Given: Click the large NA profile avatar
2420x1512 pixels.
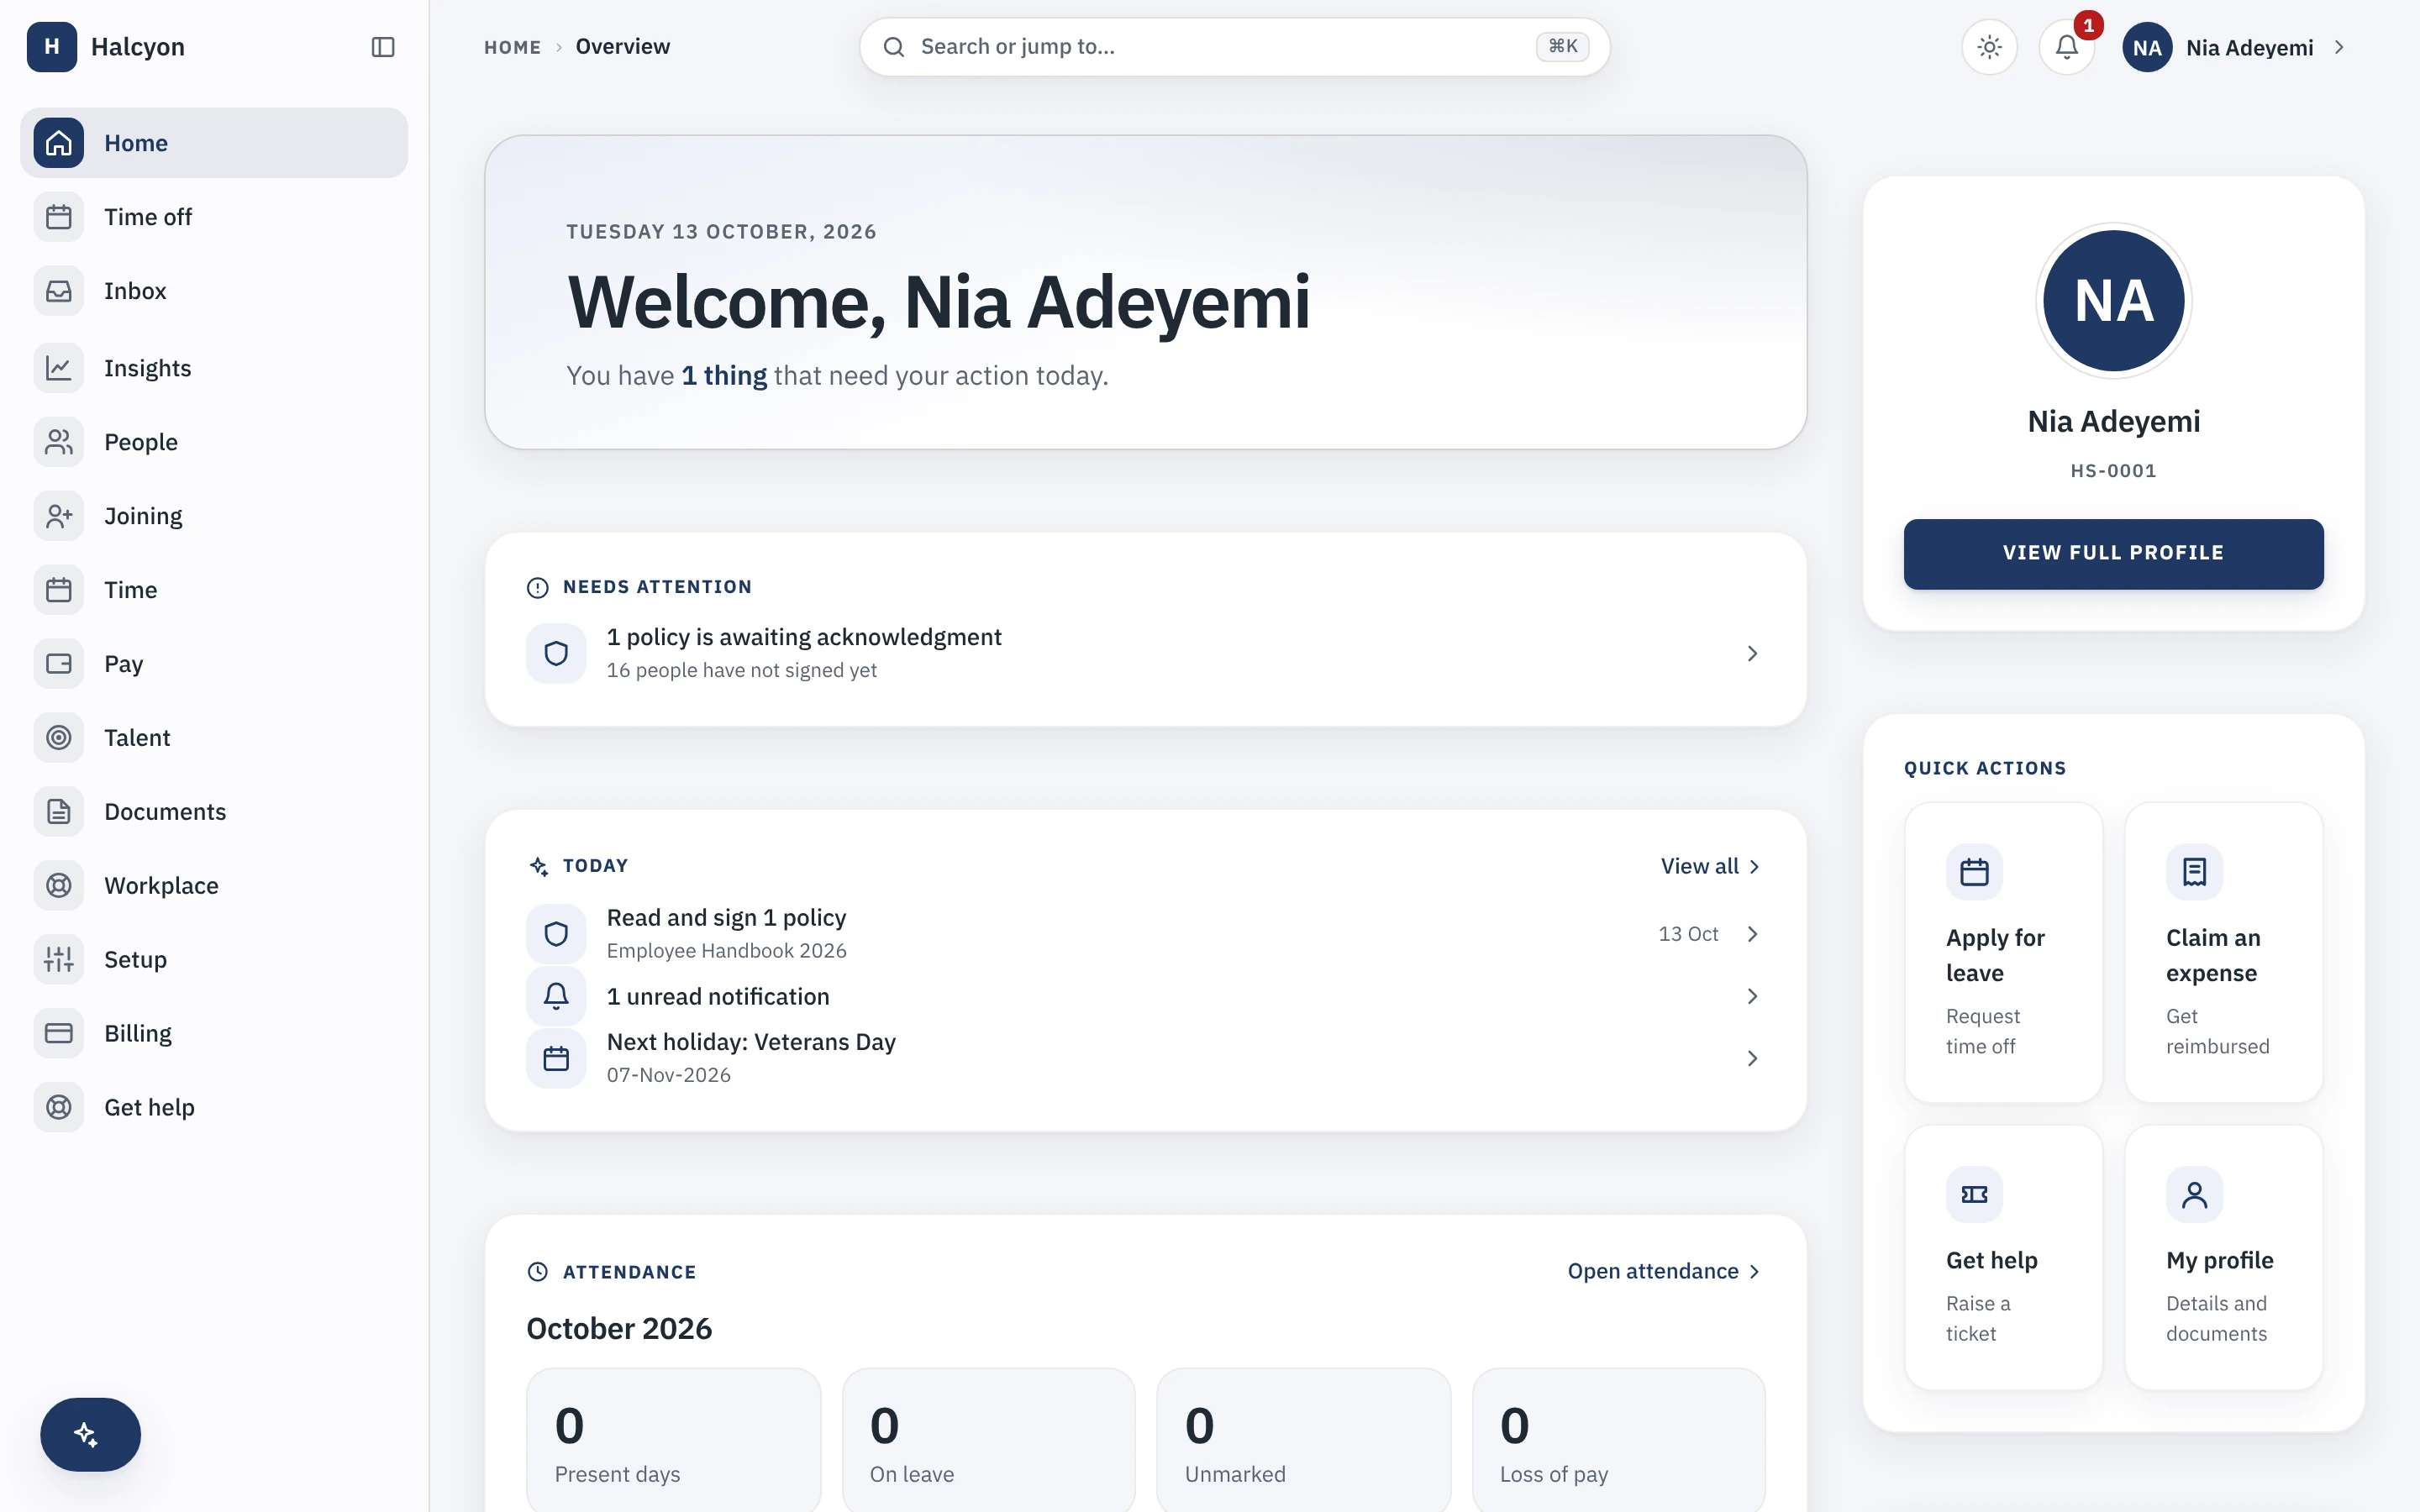Looking at the screenshot, I should pyautogui.click(x=2113, y=301).
